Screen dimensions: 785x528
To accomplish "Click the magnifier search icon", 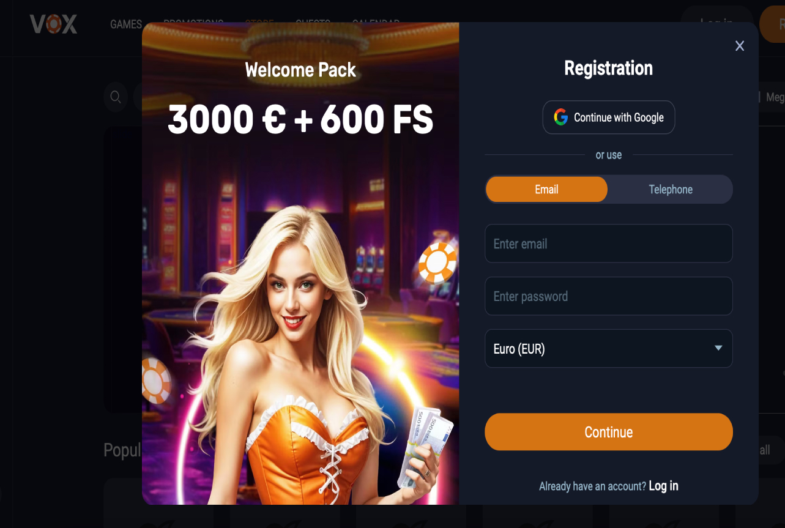I will pyautogui.click(x=115, y=97).
